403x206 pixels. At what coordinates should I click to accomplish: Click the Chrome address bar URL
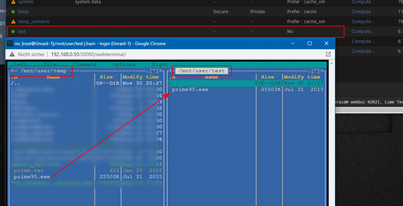[x=88, y=54]
